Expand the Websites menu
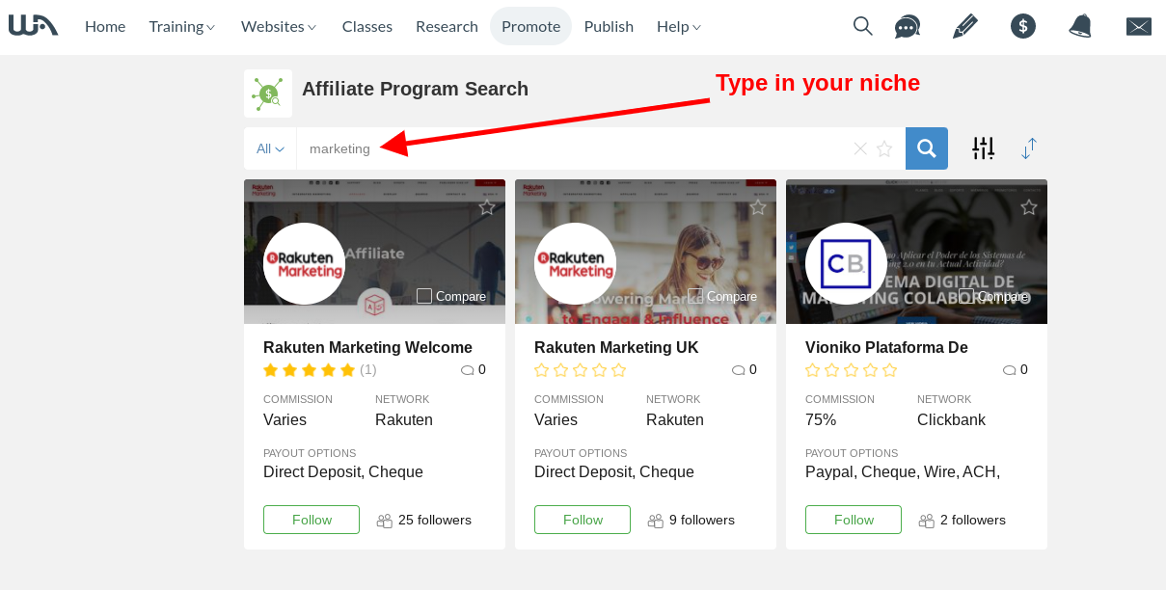 pos(279,26)
